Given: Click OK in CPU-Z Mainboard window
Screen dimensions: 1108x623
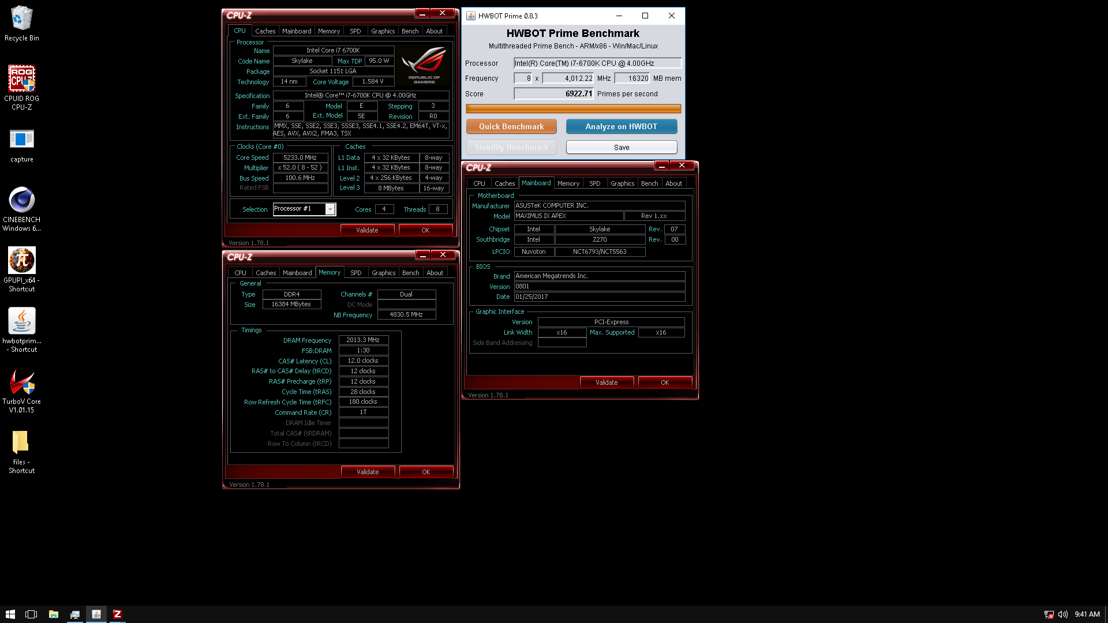Looking at the screenshot, I should [x=665, y=382].
